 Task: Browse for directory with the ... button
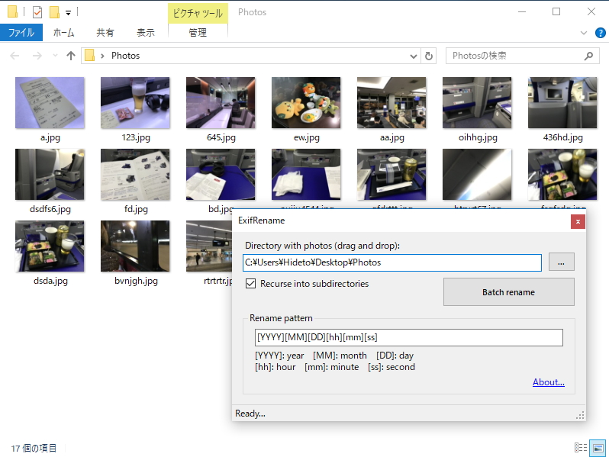(561, 262)
